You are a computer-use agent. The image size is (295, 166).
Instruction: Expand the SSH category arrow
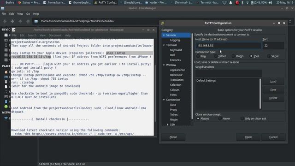[x=168, y=125]
